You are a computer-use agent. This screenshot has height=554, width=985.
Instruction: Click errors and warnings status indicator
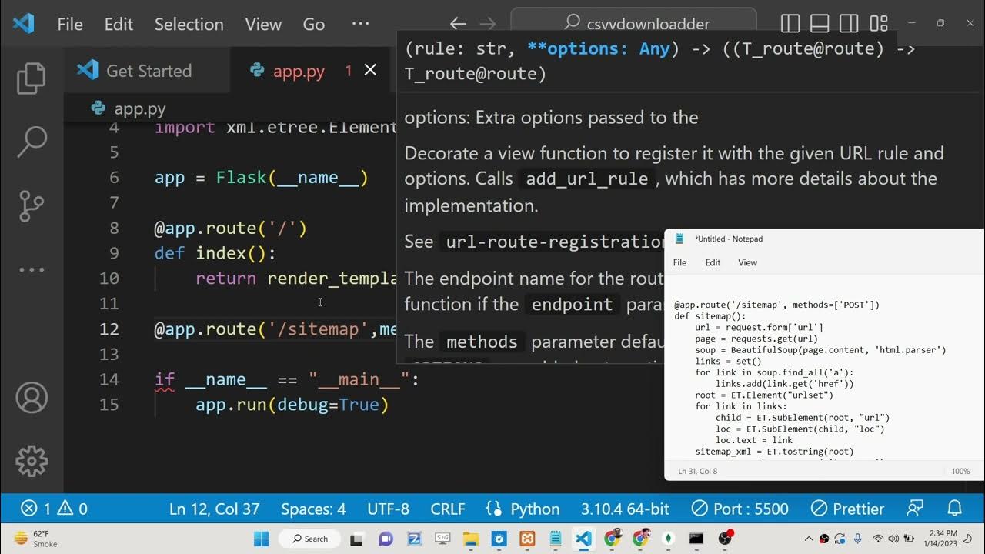click(x=54, y=509)
